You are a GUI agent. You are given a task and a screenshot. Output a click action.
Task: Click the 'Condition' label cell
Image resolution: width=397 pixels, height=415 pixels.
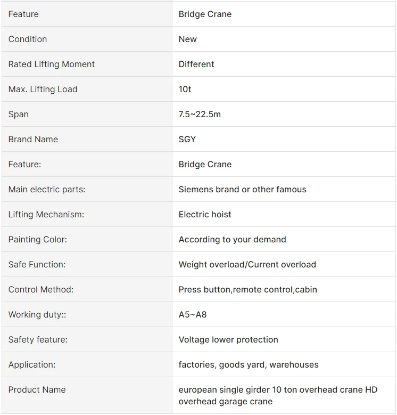click(87, 39)
